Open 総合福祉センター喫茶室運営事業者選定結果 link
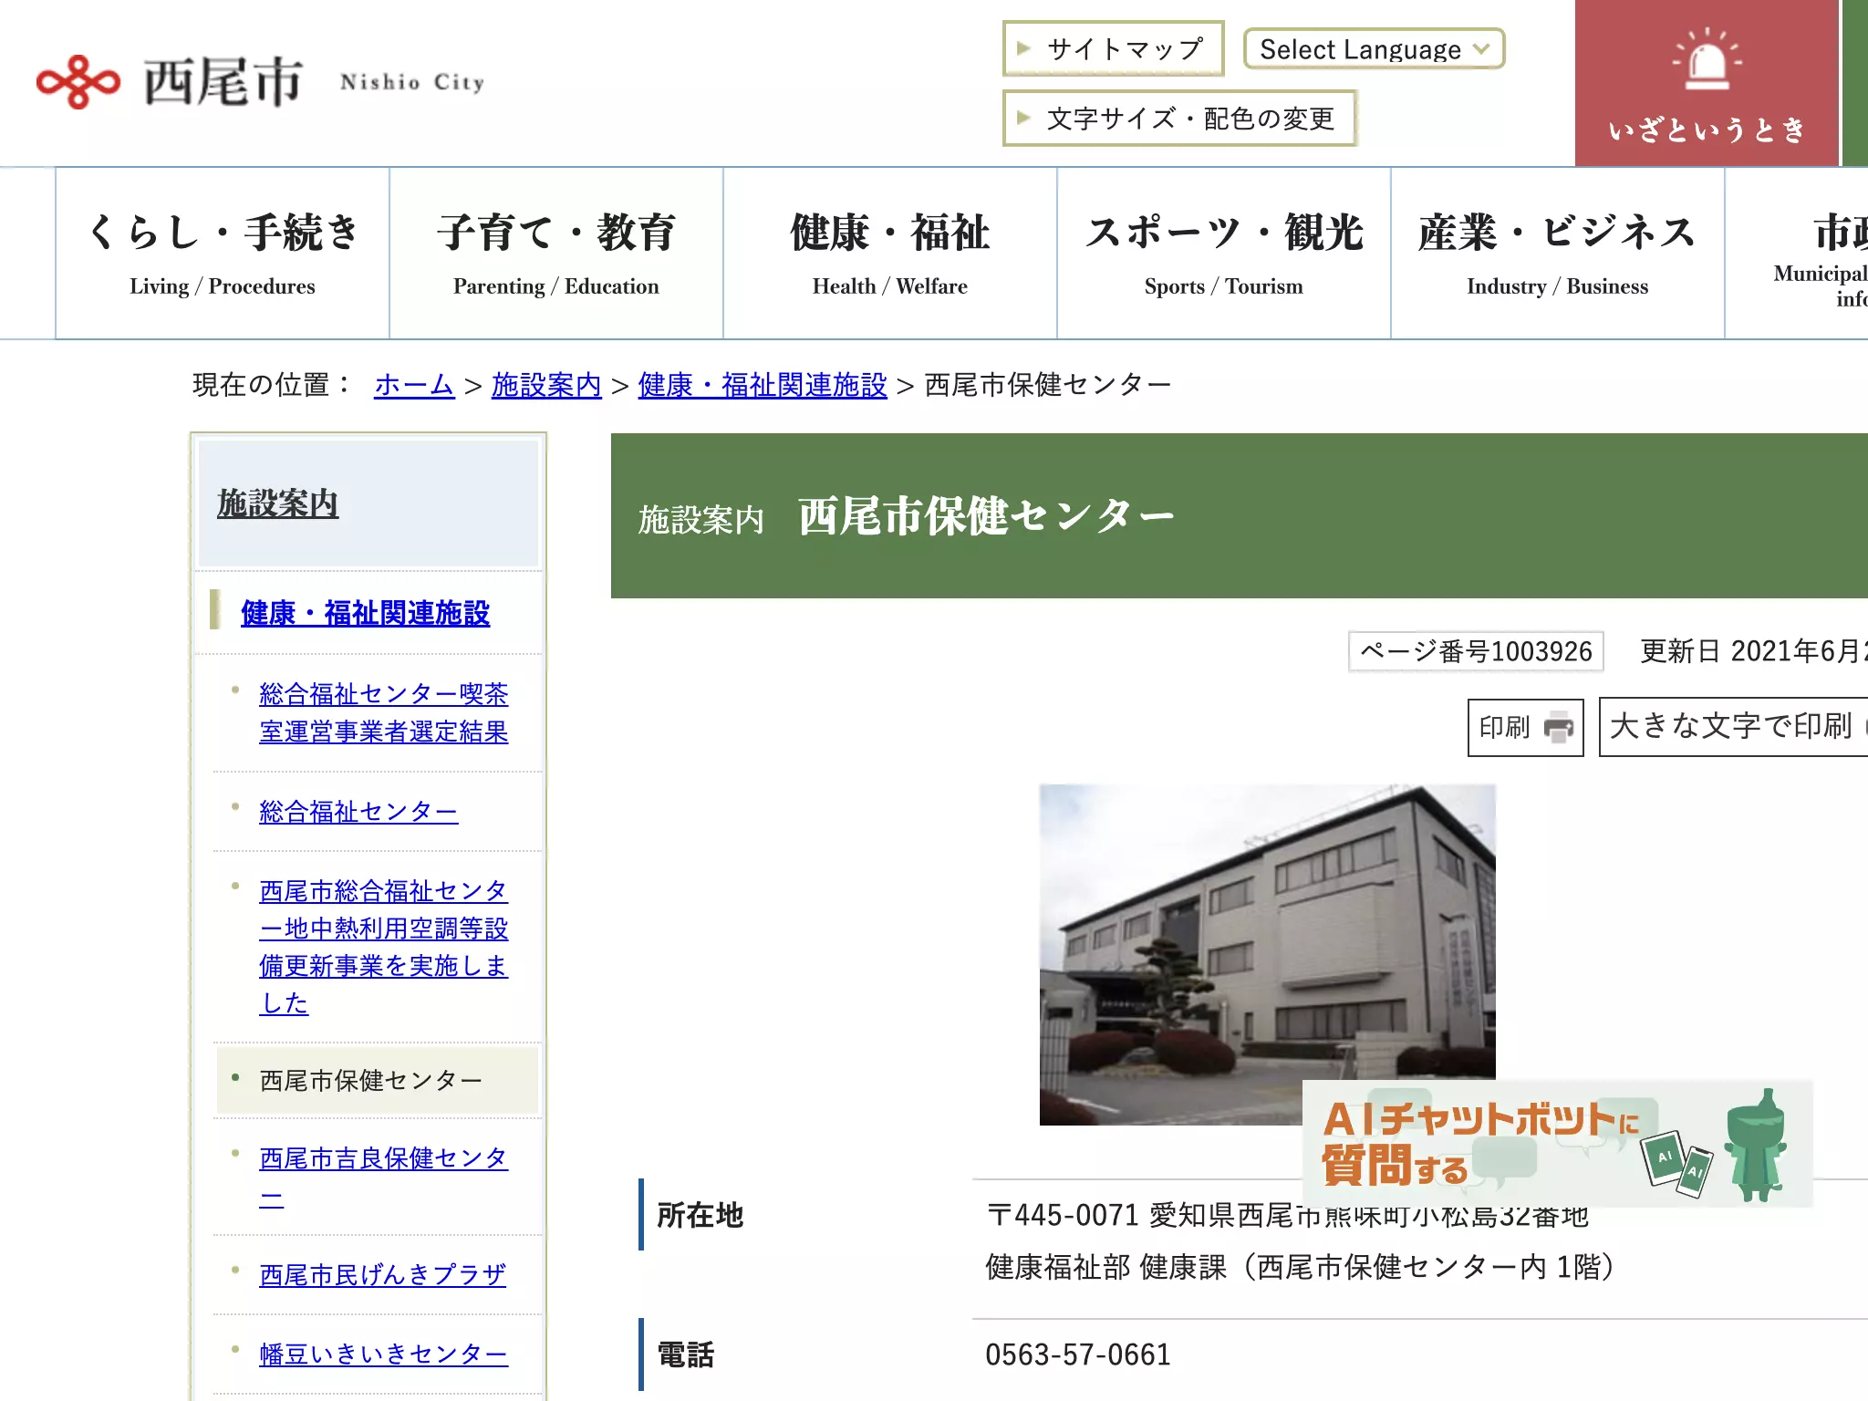This screenshot has width=1868, height=1401. (x=383, y=713)
